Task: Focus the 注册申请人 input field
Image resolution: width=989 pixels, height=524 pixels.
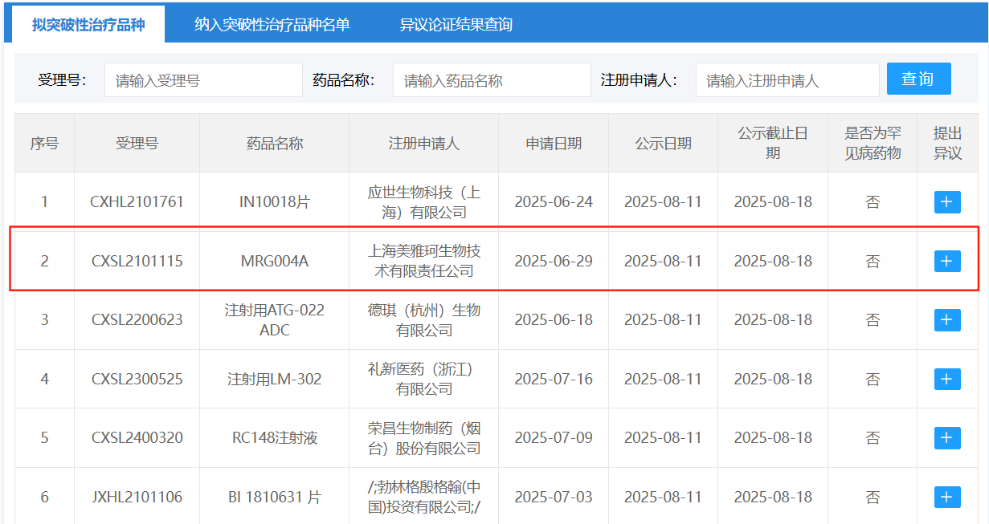Action: (x=787, y=80)
